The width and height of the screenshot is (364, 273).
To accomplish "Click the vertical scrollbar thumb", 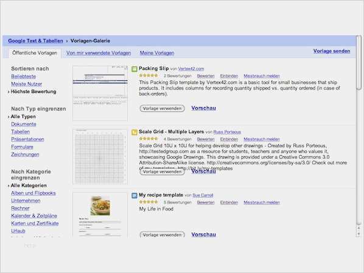I will point(359,62).
